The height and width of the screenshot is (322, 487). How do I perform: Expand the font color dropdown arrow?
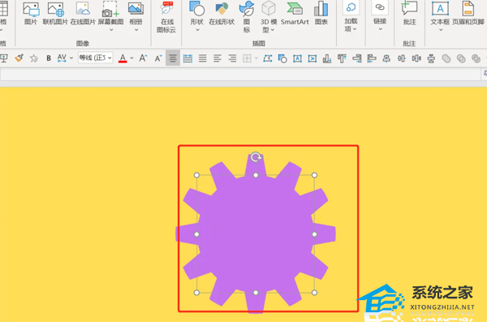[x=131, y=59]
